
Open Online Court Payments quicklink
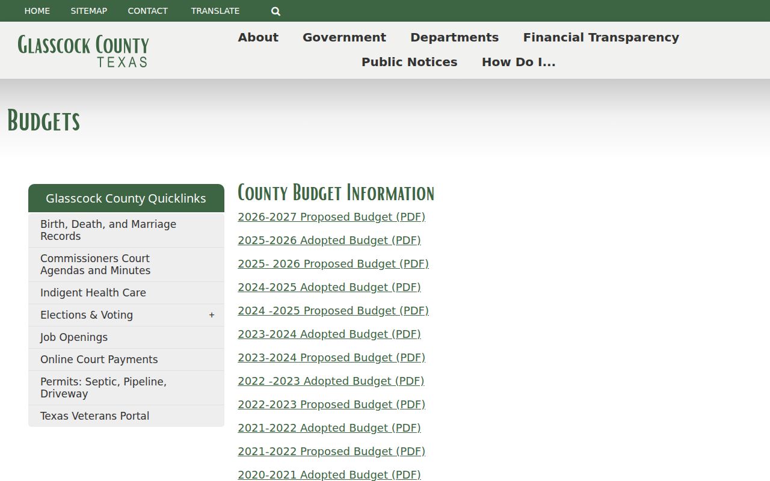(x=126, y=360)
